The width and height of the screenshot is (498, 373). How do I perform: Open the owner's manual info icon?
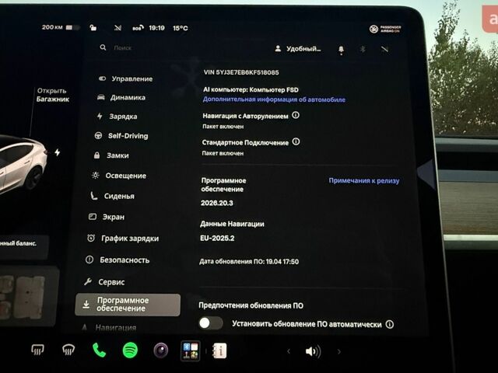[219, 350]
